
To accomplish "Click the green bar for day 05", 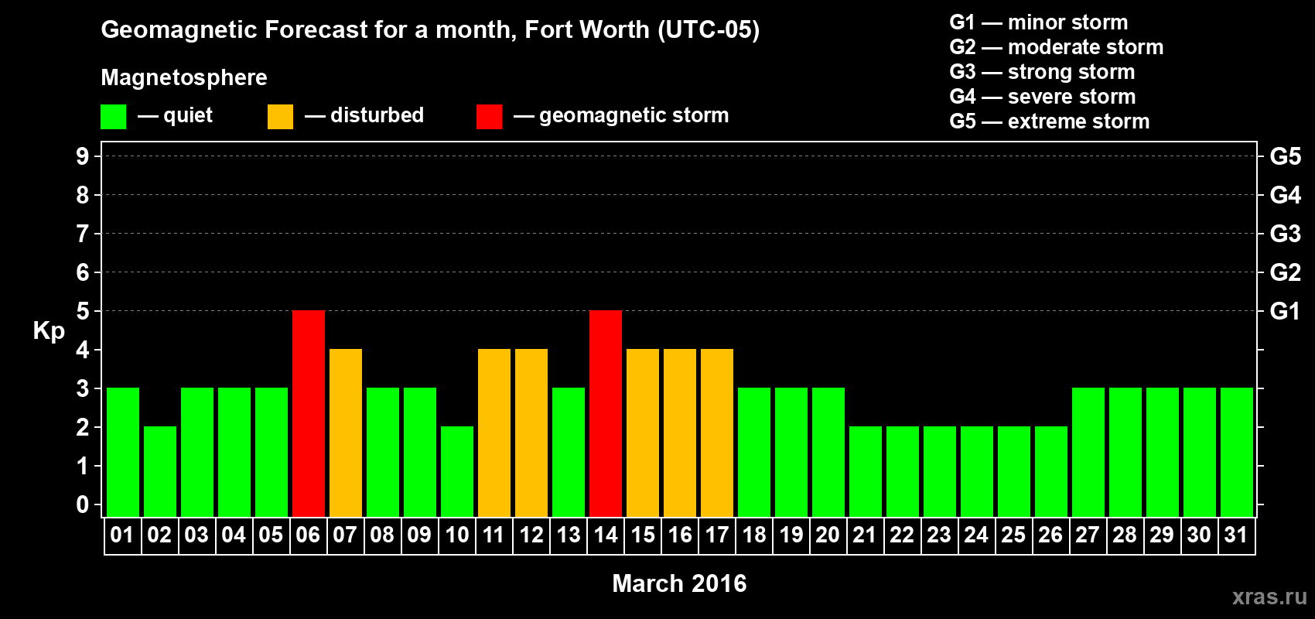I will [272, 452].
